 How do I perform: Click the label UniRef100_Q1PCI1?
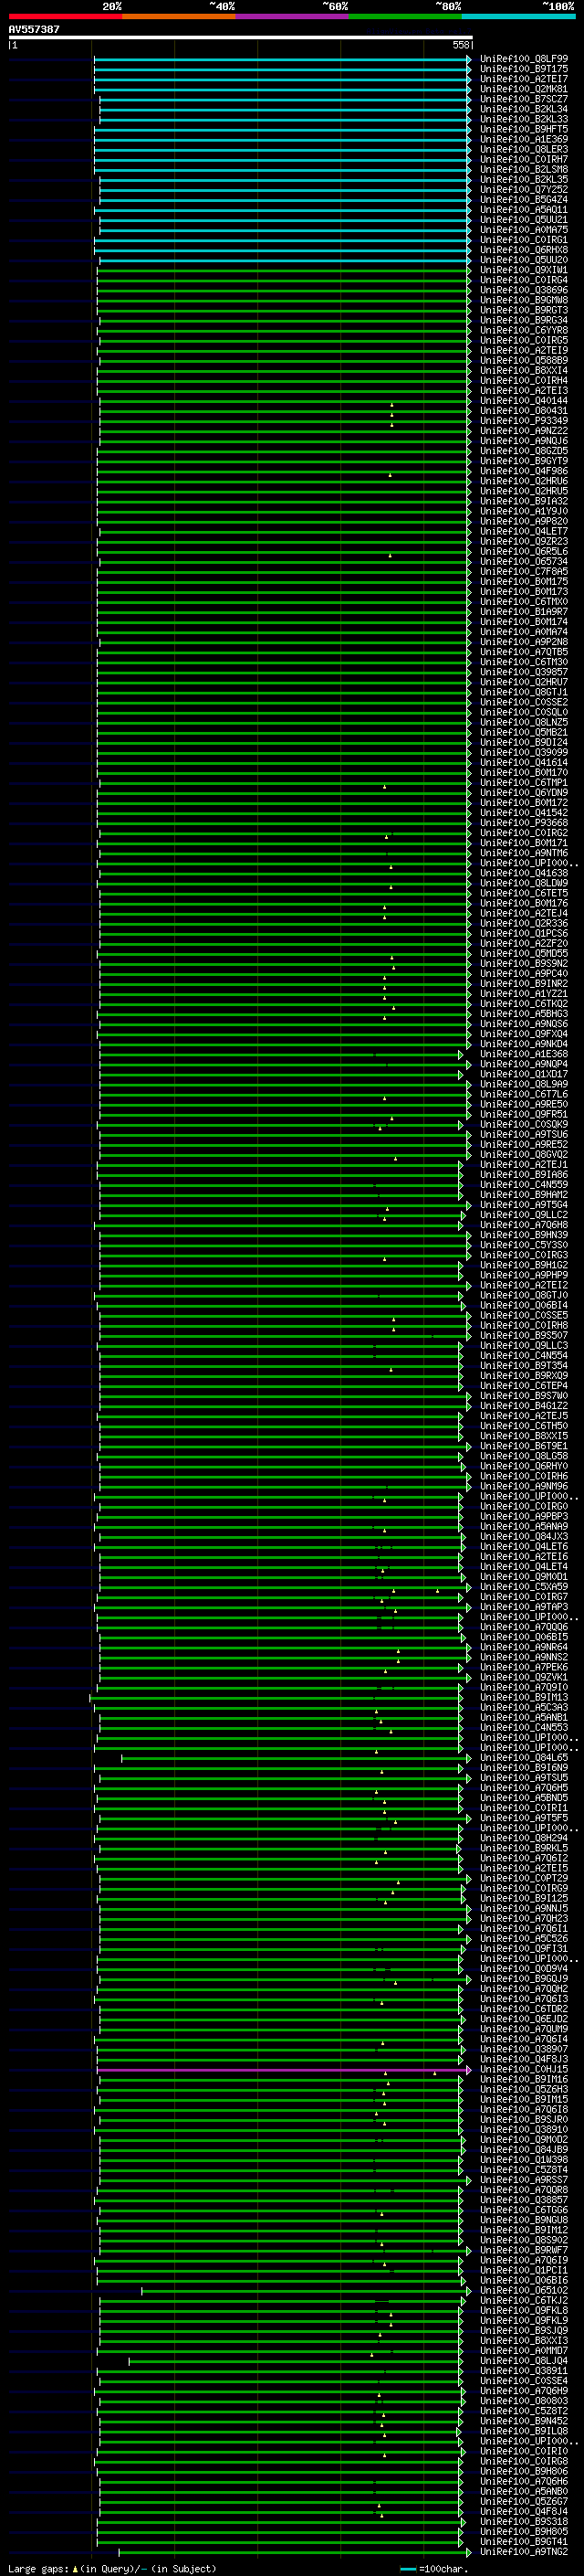pyautogui.click(x=524, y=2270)
